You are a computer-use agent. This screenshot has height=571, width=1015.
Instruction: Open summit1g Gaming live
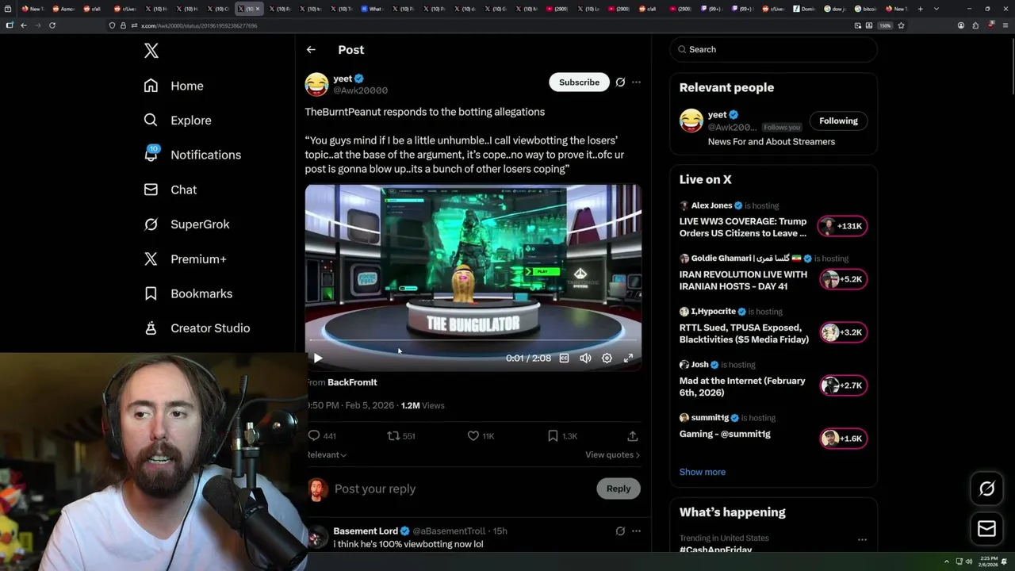tap(725, 435)
